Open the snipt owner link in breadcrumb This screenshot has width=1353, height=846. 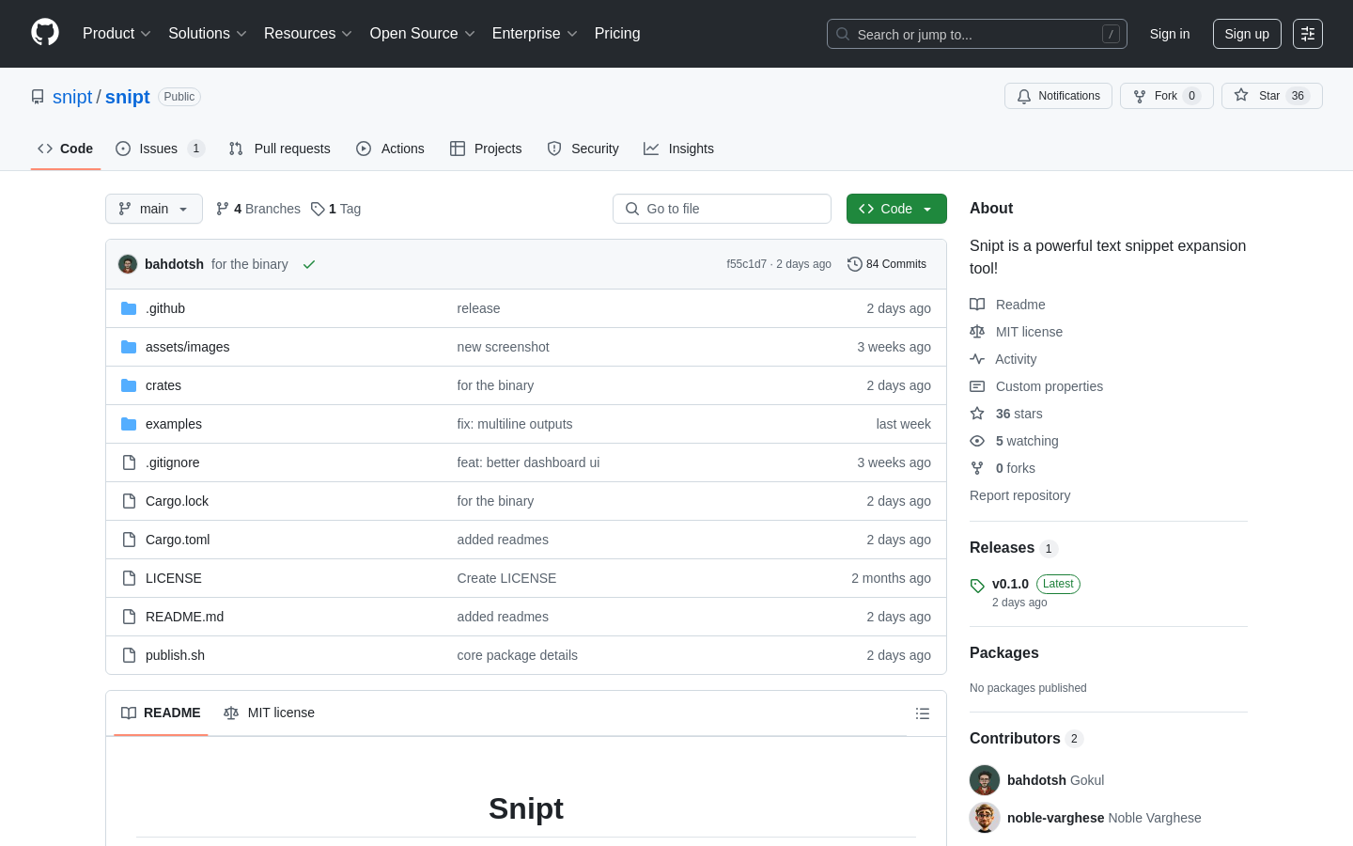(x=72, y=97)
